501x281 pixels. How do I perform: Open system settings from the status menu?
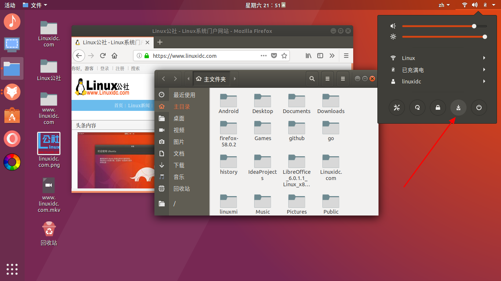click(x=396, y=108)
